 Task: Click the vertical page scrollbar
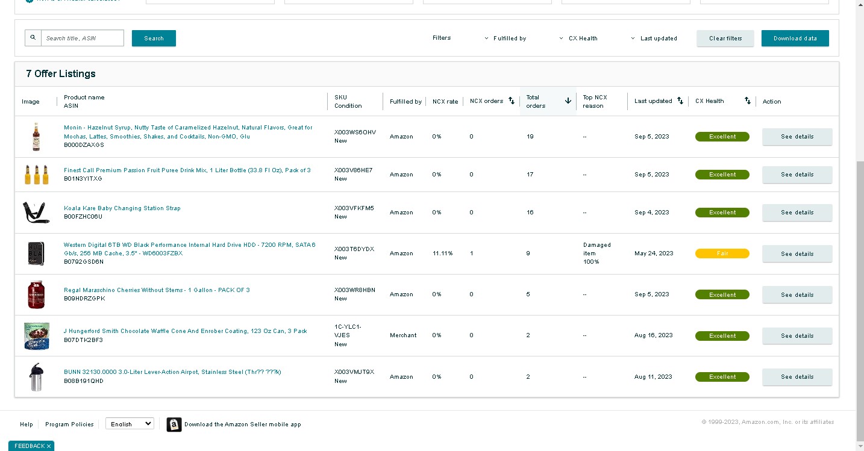click(860, 301)
